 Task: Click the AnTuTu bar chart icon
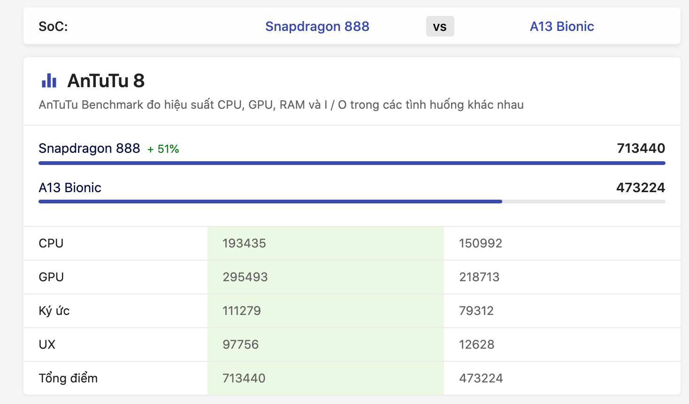pyautogui.click(x=49, y=81)
